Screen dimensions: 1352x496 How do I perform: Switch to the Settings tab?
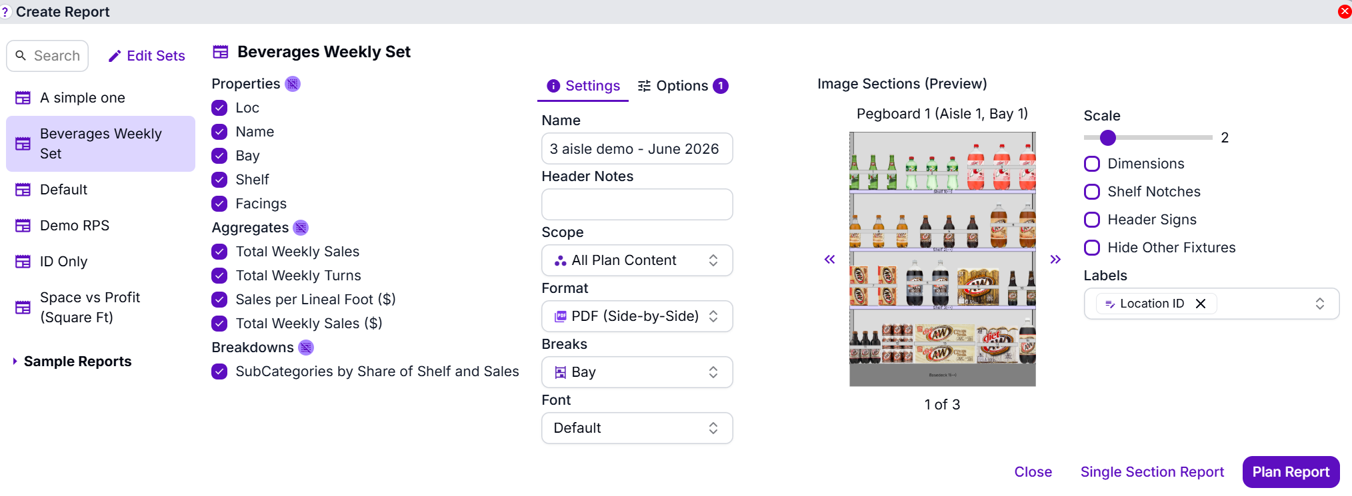583,86
